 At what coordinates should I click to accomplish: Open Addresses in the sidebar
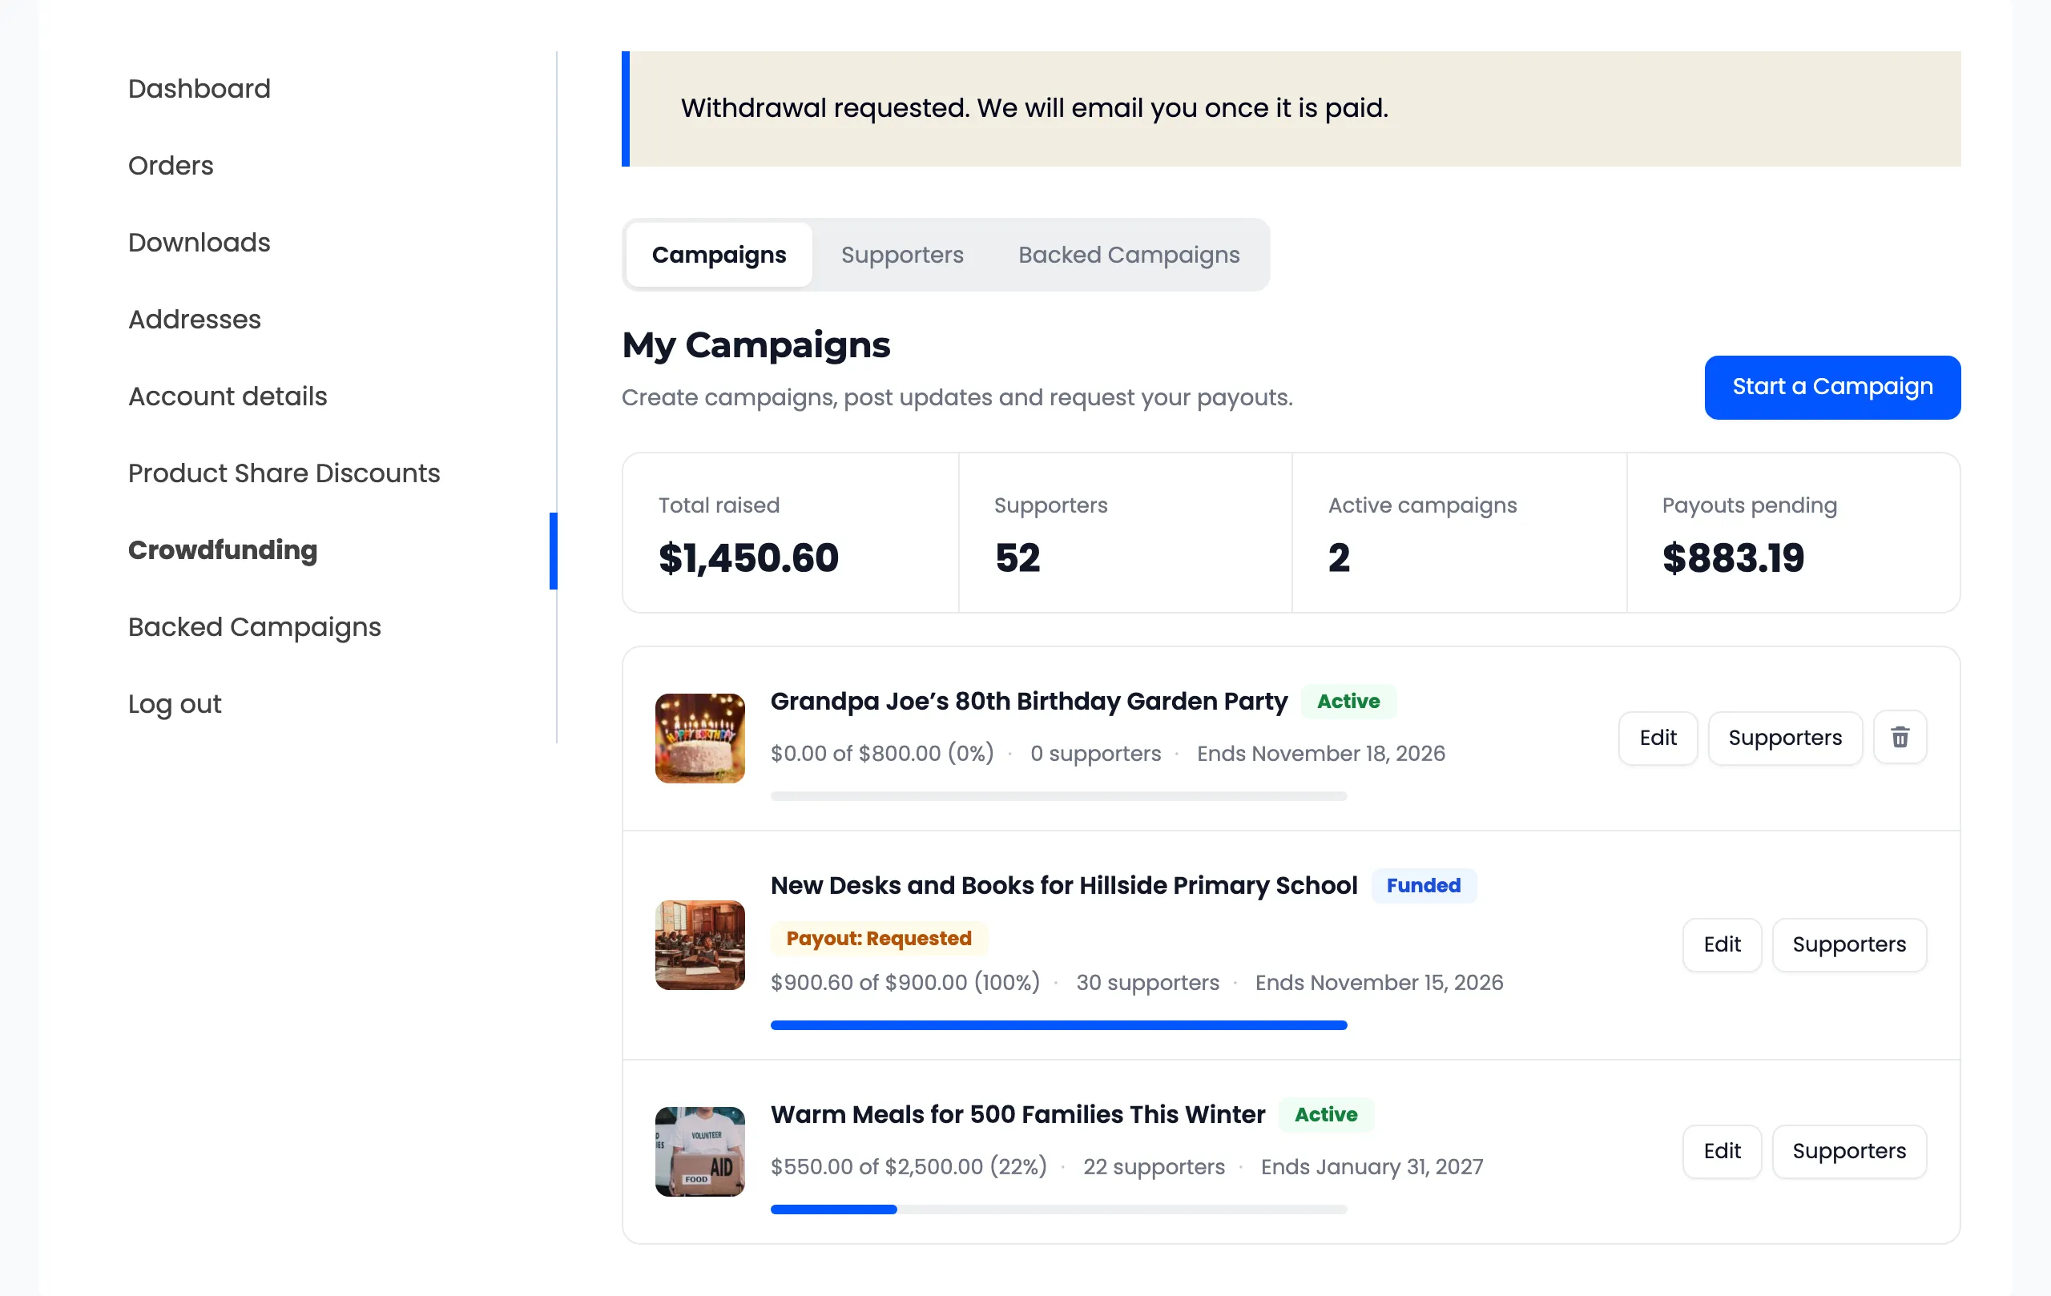pyautogui.click(x=194, y=320)
